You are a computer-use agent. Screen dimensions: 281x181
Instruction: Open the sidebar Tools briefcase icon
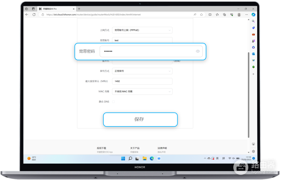pos(253,34)
